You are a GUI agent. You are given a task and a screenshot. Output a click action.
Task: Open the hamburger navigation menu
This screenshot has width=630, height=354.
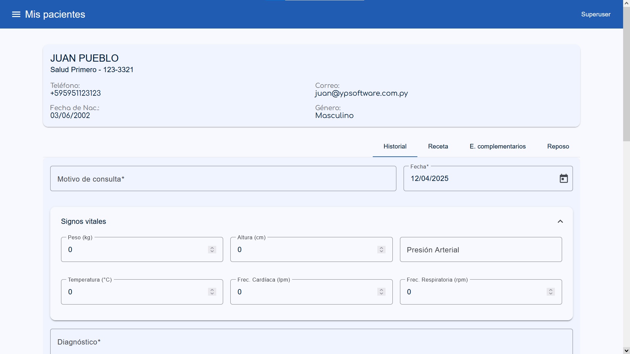pos(16,14)
